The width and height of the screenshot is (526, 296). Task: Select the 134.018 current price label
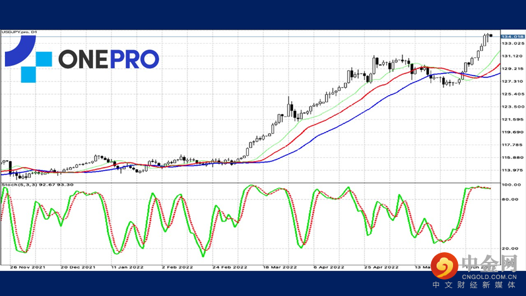[x=512, y=37]
